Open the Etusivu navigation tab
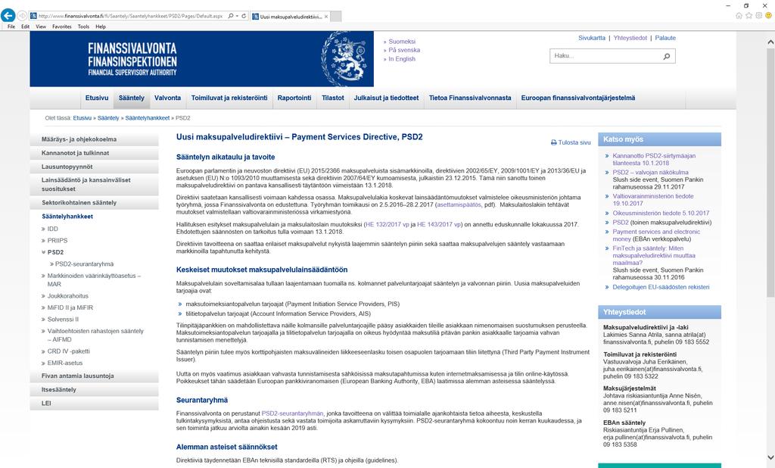 [x=96, y=98]
